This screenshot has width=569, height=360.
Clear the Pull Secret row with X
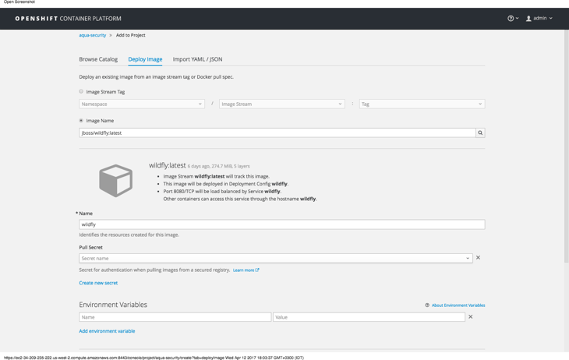pos(478,258)
